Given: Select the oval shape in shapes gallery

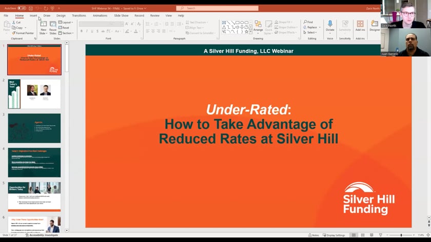Looking at the screenshot, I should pyautogui.click(x=242, y=23).
